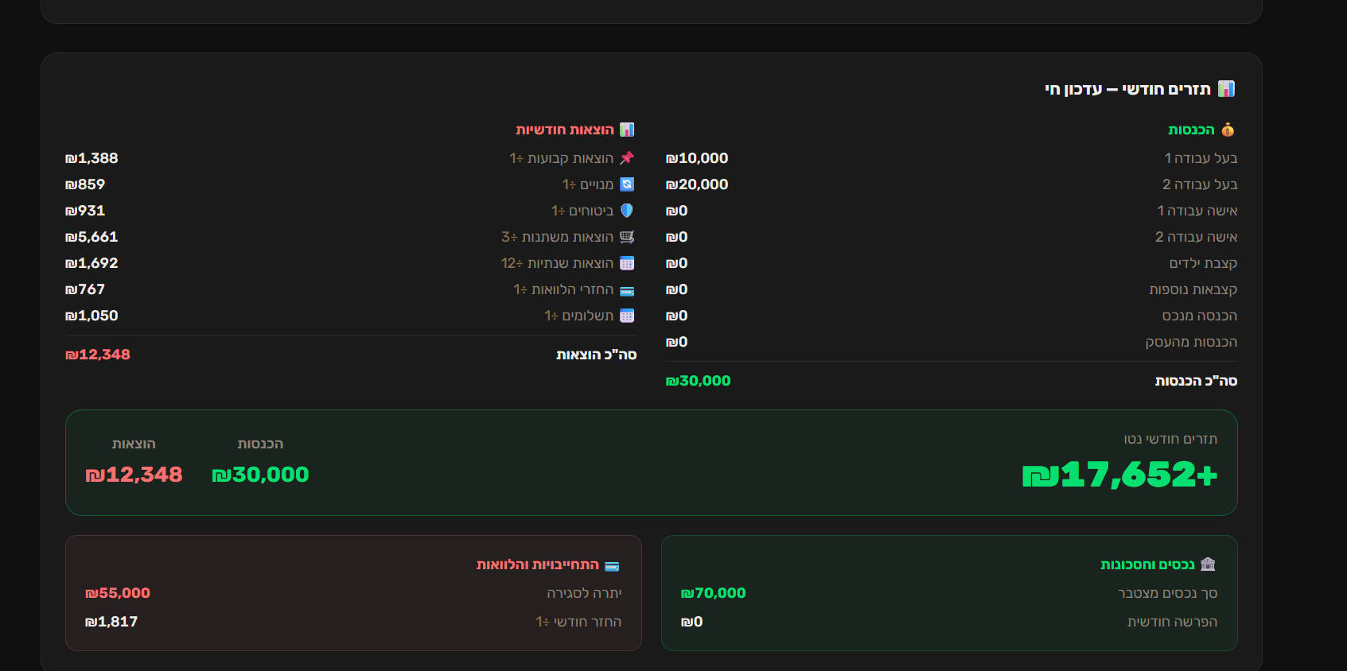
Task: Click the התחייבויות והלוואות card heading
Action: click(x=538, y=564)
